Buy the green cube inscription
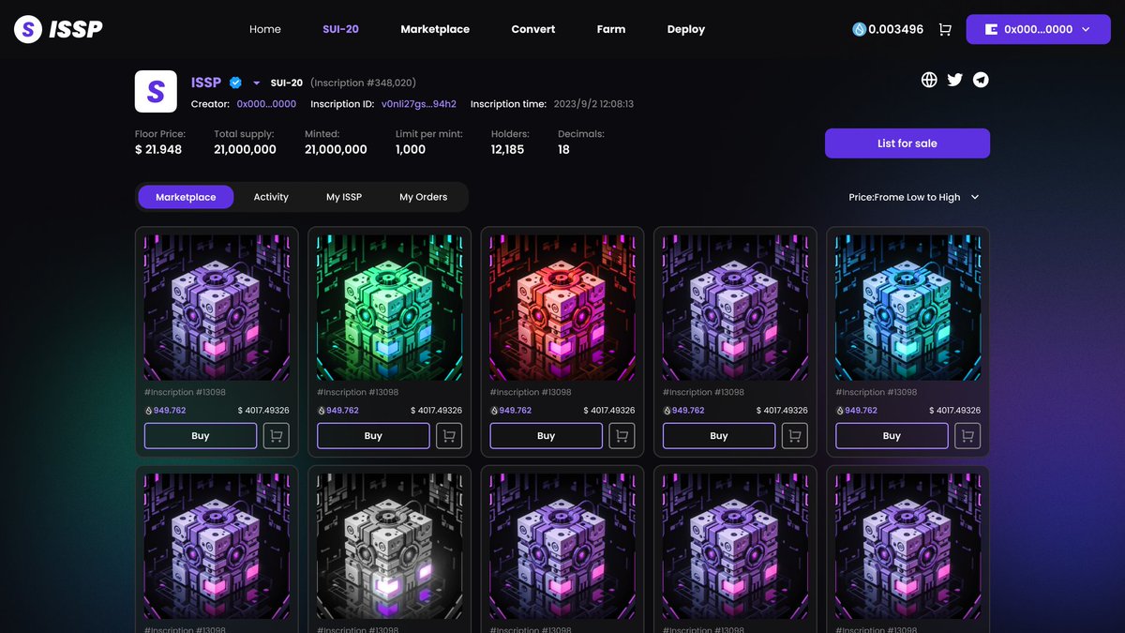The width and height of the screenshot is (1125, 633). coord(373,436)
